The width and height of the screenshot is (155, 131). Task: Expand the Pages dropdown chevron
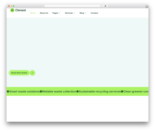(60, 13)
